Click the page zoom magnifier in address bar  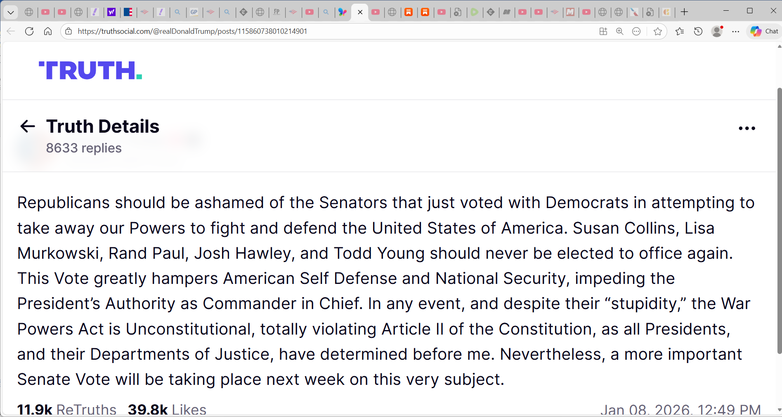coord(619,31)
